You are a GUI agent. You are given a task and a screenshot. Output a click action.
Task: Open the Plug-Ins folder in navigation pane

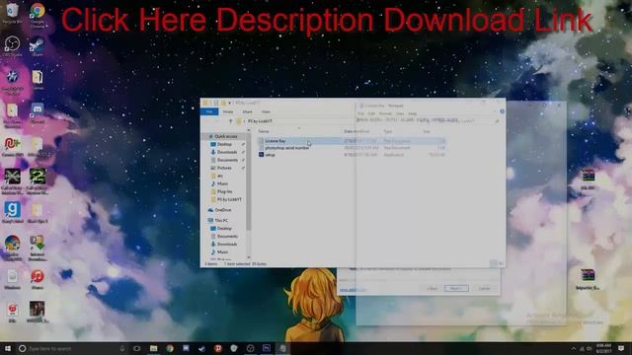tap(224, 191)
